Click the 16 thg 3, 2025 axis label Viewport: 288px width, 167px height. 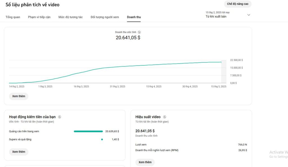tap(81, 86)
